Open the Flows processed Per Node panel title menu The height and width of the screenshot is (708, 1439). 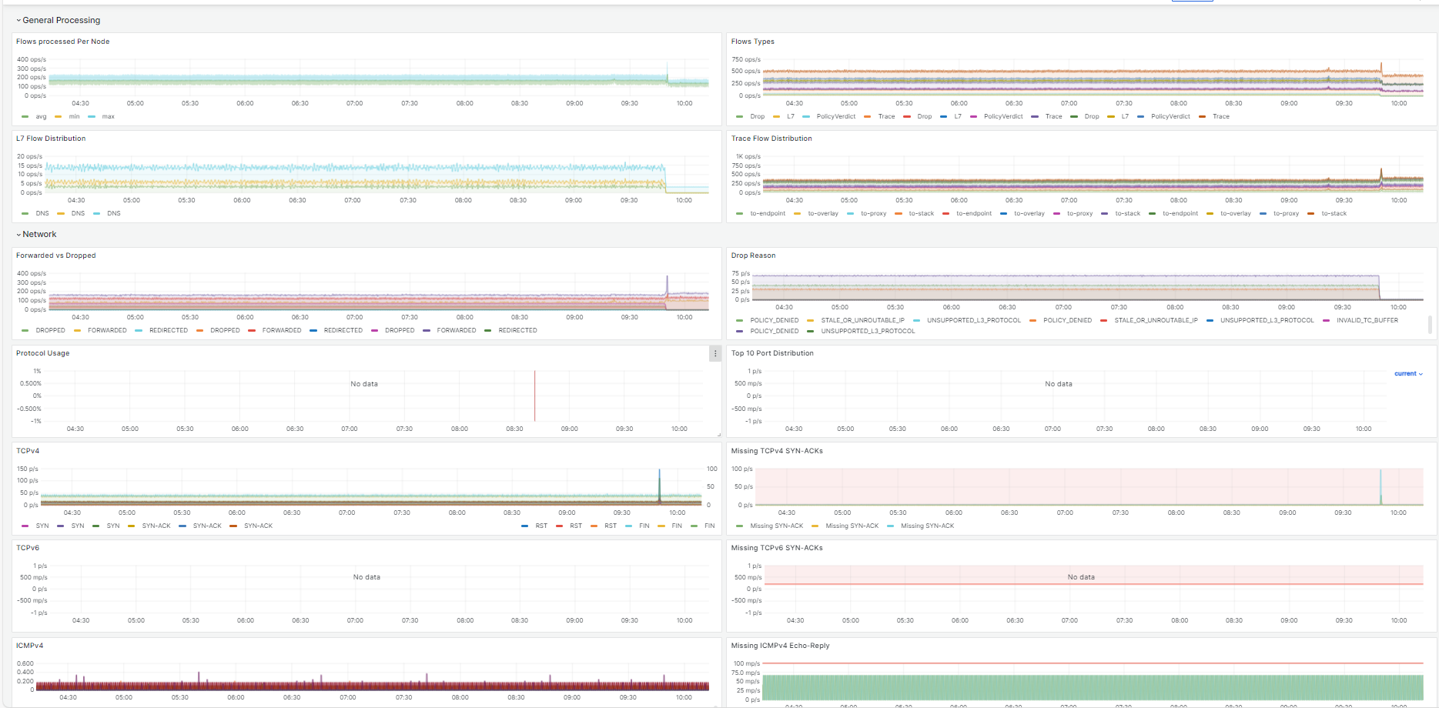pos(63,42)
